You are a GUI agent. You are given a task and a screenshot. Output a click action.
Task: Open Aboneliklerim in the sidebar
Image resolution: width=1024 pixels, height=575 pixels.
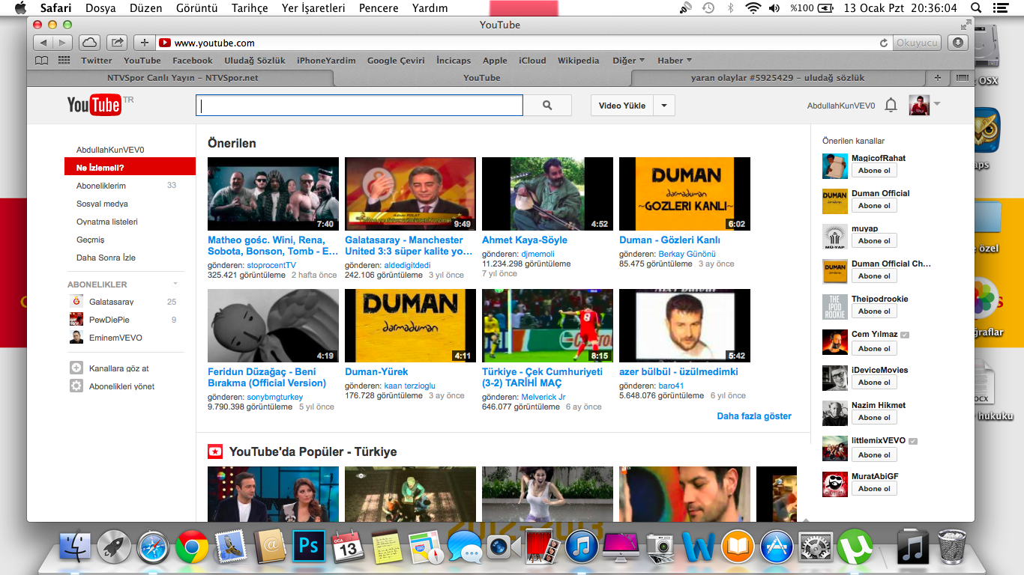(101, 186)
